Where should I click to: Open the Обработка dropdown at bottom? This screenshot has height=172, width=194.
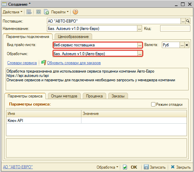[108, 167]
